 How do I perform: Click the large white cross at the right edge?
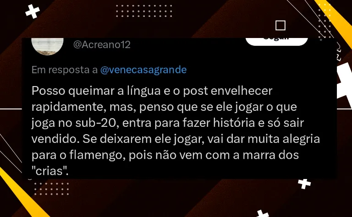click(344, 83)
